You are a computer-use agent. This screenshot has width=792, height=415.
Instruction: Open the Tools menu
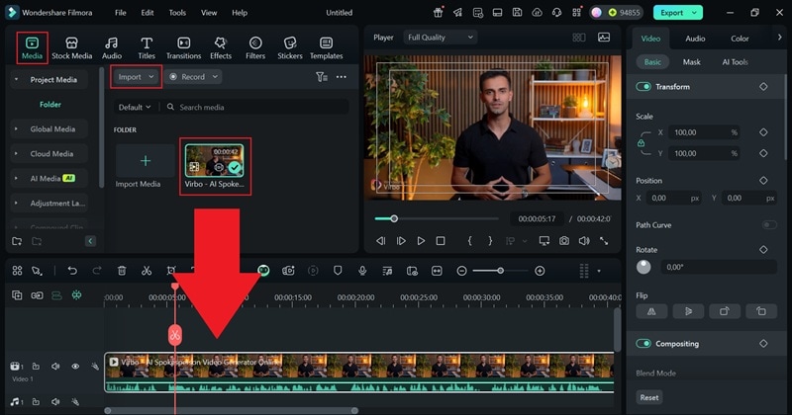pos(177,13)
